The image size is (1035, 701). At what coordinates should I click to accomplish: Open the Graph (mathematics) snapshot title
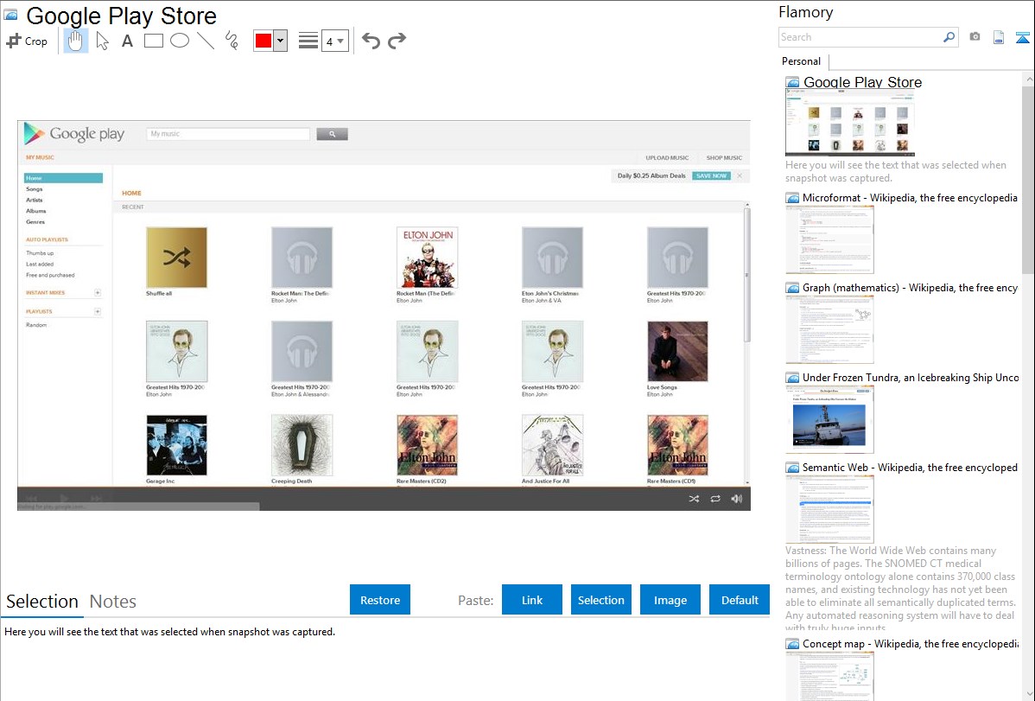(x=910, y=288)
